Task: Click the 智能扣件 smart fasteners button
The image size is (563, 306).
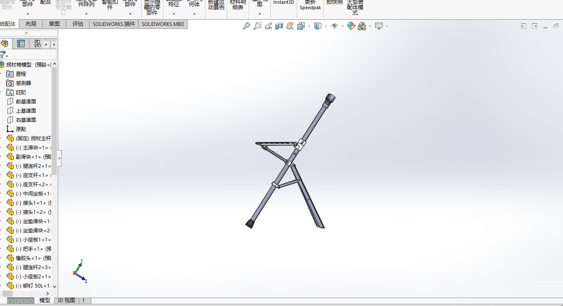Action: click(110, 5)
